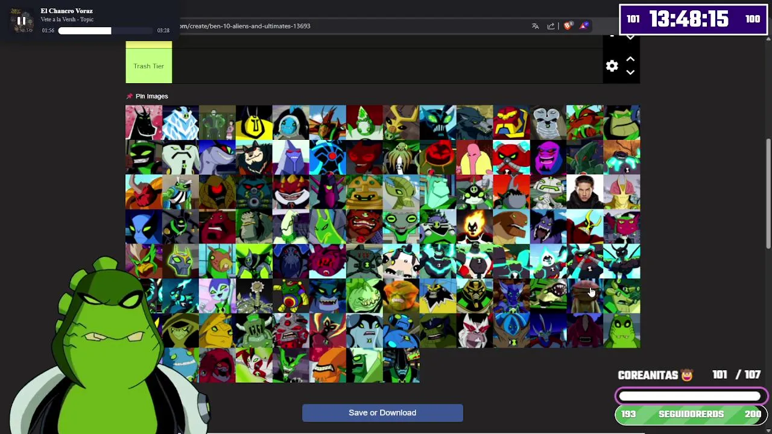Move Trash Tier row up
772x434 pixels.
click(x=630, y=59)
